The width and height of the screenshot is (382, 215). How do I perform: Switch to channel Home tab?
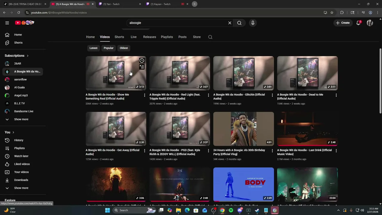coord(90,37)
